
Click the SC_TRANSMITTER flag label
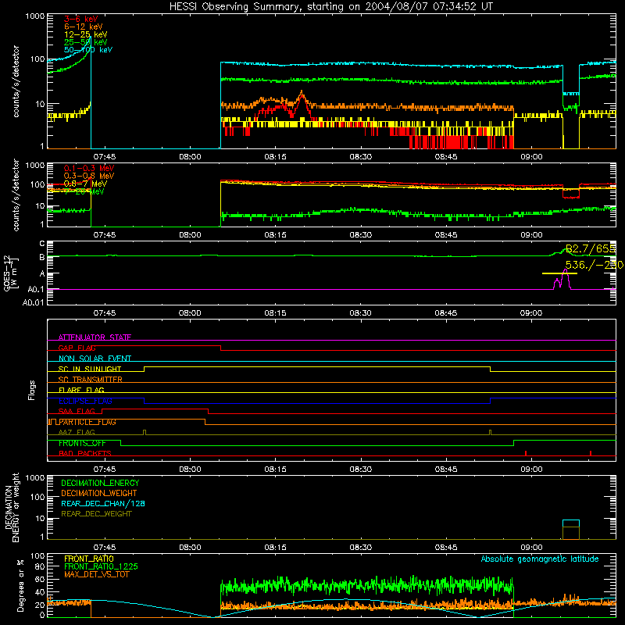point(90,379)
